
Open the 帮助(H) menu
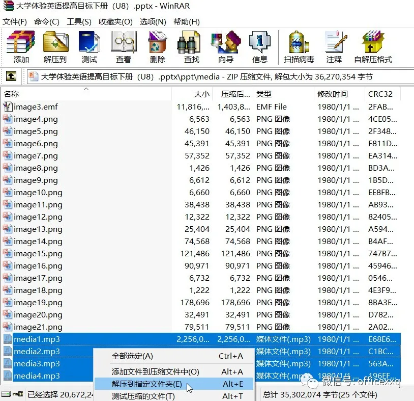coord(187,22)
